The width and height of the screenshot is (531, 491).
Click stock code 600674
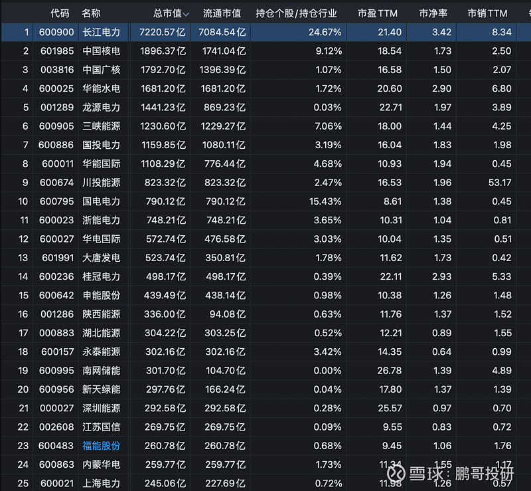click(56, 183)
